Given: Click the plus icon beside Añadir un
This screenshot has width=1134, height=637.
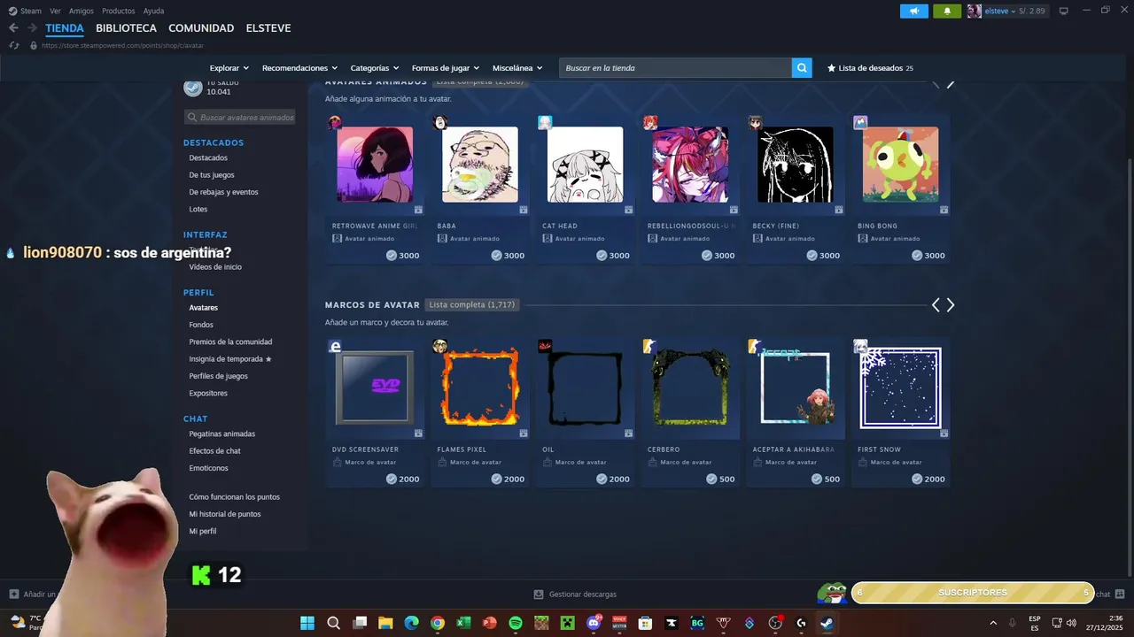Looking at the screenshot, I should pyautogui.click(x=14, y=595).
